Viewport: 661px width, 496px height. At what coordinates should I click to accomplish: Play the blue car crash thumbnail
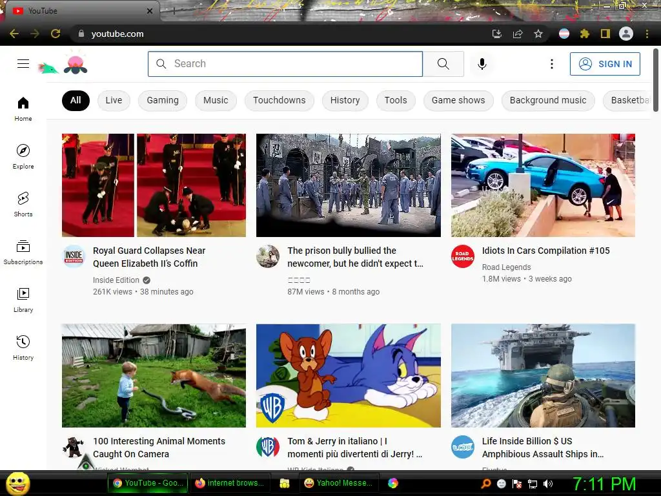click(x=543, y=185)
